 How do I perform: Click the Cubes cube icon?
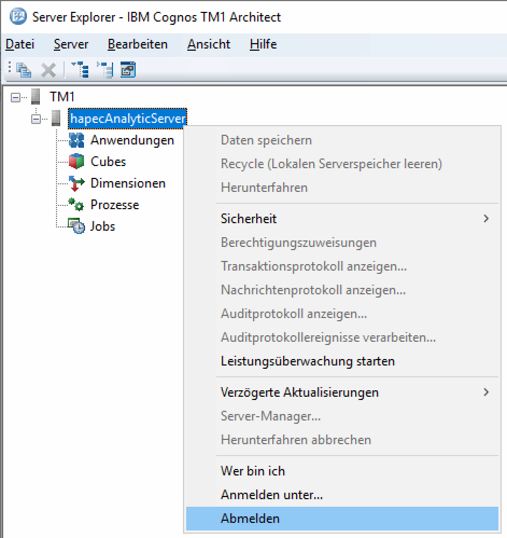pyautogui.click(x=76, y=162)
